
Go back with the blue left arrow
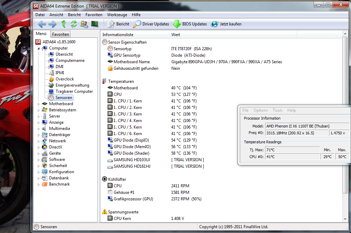point(42,24)
